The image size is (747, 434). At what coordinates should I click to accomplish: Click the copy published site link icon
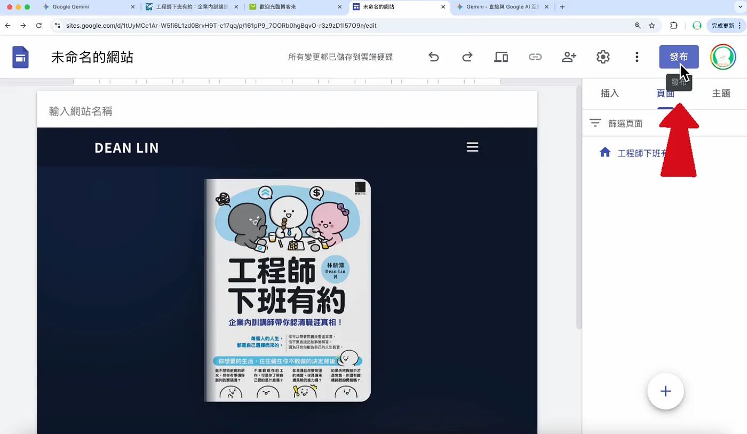[x=535, y=57]
